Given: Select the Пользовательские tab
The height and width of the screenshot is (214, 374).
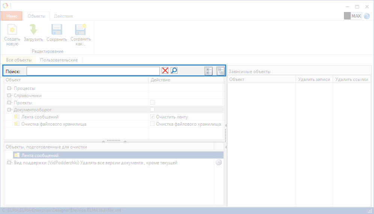Looking at the screenshot, I should click(x=59, y=60).
